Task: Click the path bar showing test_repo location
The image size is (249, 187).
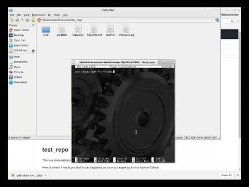Action: (x=128, y=20)
